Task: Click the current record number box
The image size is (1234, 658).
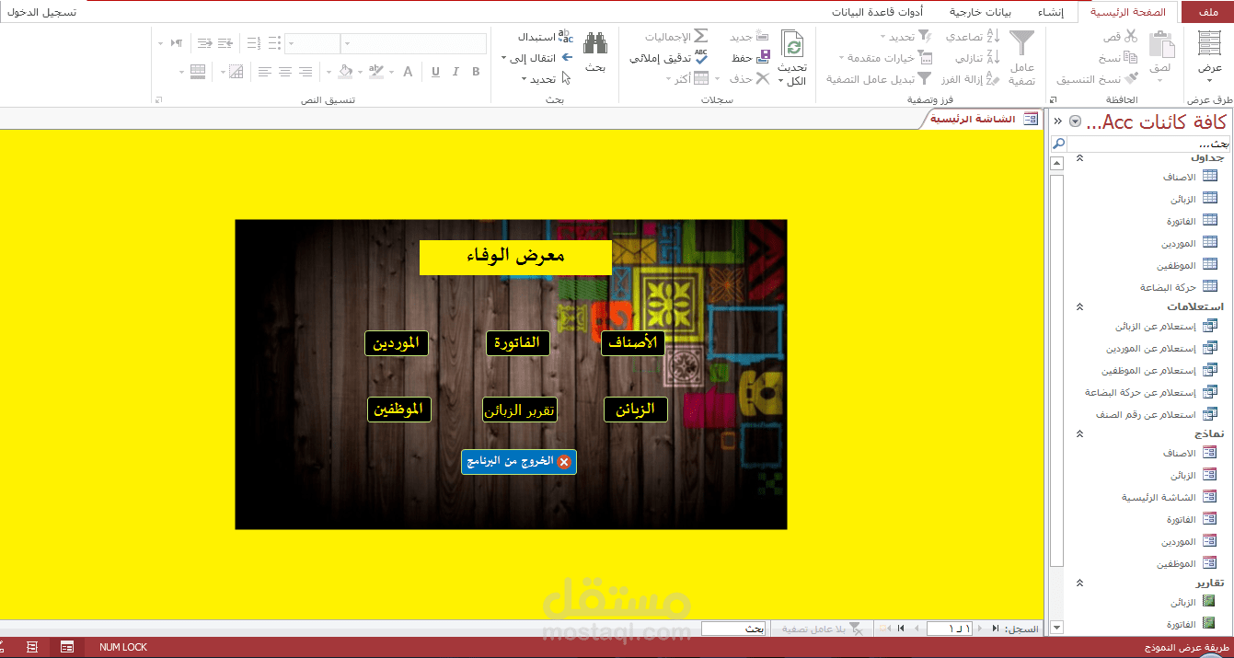Action: click(x=950, y=629)
